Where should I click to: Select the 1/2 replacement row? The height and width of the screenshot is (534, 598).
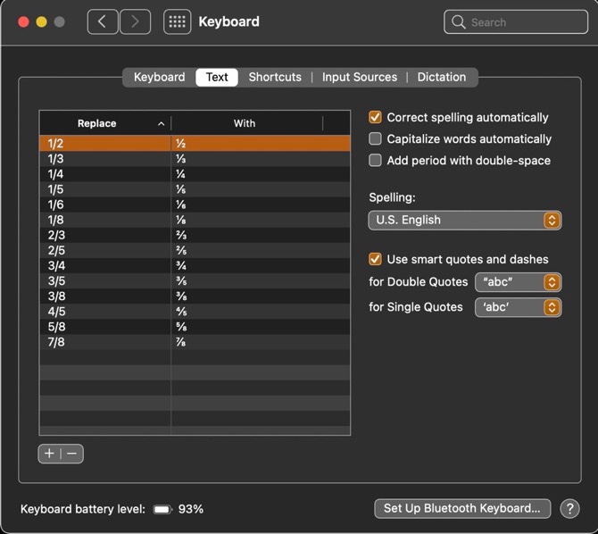(195, 144)
